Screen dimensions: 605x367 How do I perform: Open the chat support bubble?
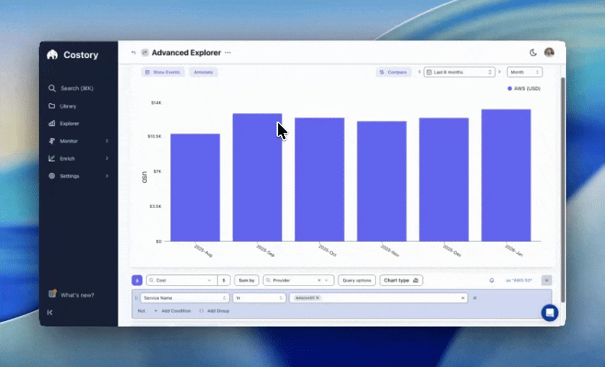(x=549, y=313)
